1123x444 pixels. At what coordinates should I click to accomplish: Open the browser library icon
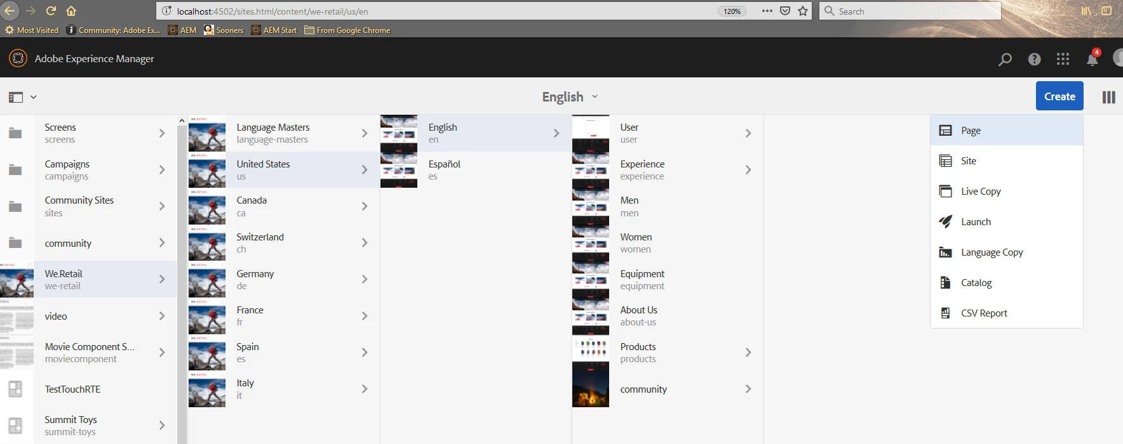coord(1087,11)
